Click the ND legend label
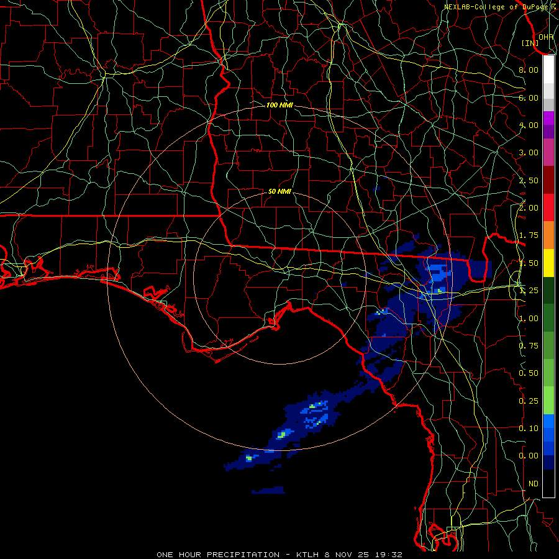 click(534, 484)
